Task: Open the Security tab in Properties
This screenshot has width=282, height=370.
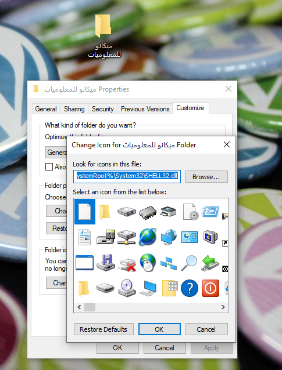Action: pyautogui.click(x=103, y=109)
